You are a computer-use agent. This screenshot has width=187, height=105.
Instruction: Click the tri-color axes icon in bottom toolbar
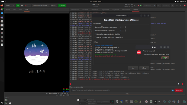pos(141,102)
